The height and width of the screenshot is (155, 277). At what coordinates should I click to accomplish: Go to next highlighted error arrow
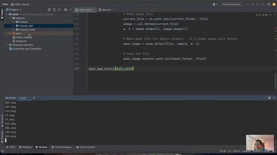click(x=274, y=15)
